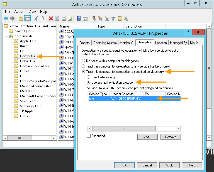Switch to the Member Of tab
Screen dimensions: 214x172
tap(127, 43)
